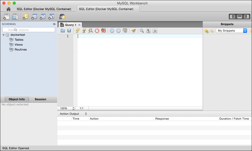Rollback the transaction X icon
The width and height of the screenshot is (252, 151).
tap(118, 31)
